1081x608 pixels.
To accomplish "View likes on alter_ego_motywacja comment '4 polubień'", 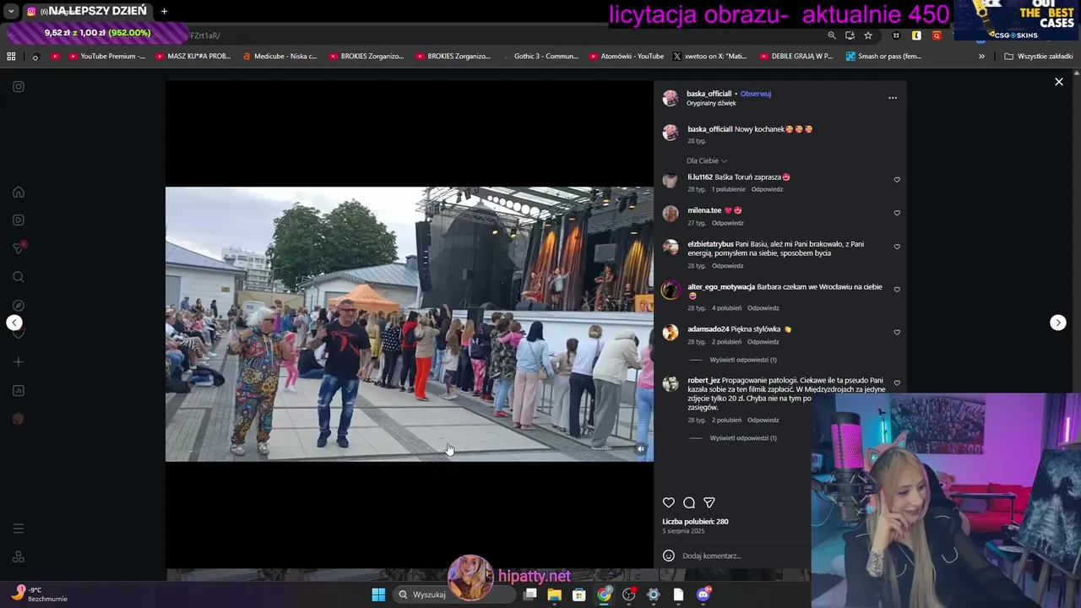I will [x=727, y=308].
